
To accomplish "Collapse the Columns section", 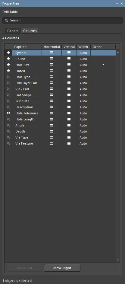I will (x=3, y=38).
